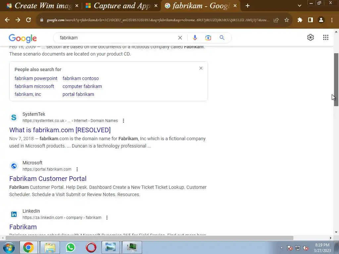The width and height of the screenshot is (339, 254).
Task: Go forward with the browser forward arrow
Action: [x=18, y=20]
